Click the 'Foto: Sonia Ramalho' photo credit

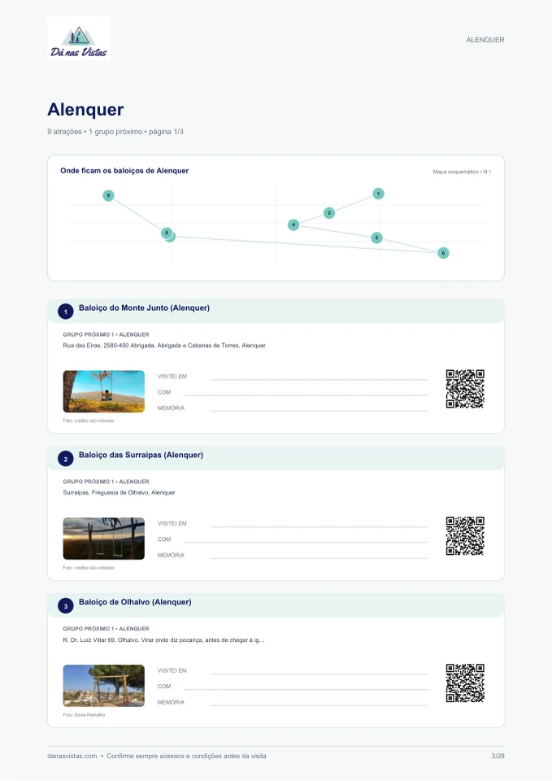click(84, 715)
